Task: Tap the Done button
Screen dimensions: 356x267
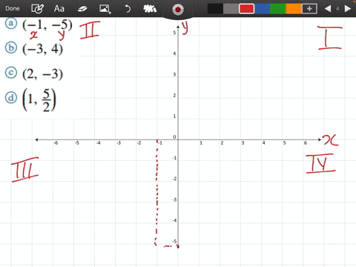Action: pyautogui.click(x=13, y=8)
